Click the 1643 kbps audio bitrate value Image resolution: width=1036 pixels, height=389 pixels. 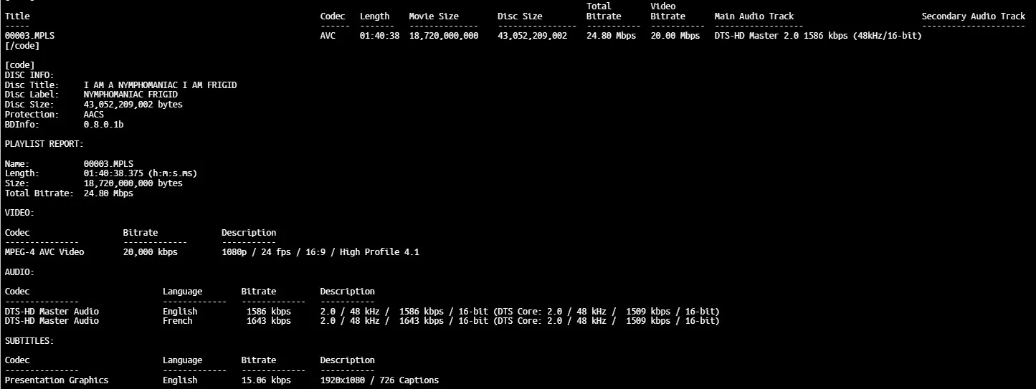[x=268, y=321]
